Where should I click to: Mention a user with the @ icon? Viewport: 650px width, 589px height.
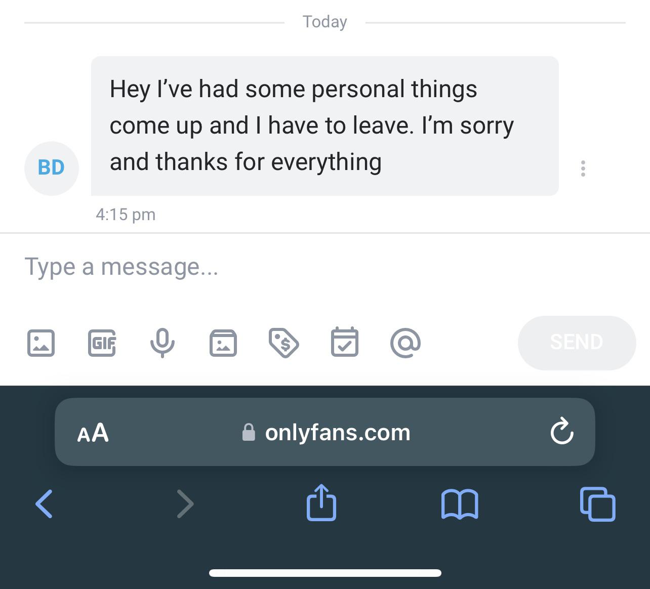pos(405,343)
